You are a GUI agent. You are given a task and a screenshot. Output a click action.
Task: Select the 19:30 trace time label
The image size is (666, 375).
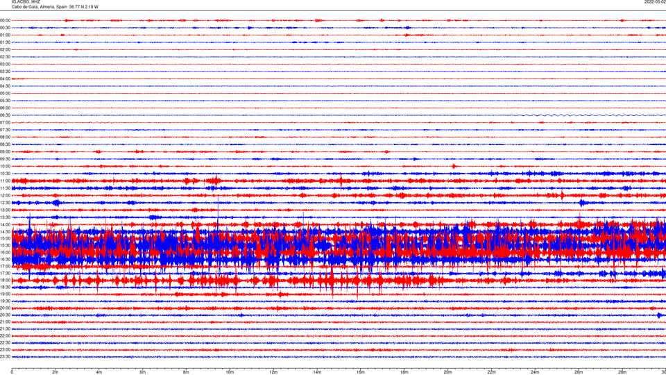(x=5, y=301)
